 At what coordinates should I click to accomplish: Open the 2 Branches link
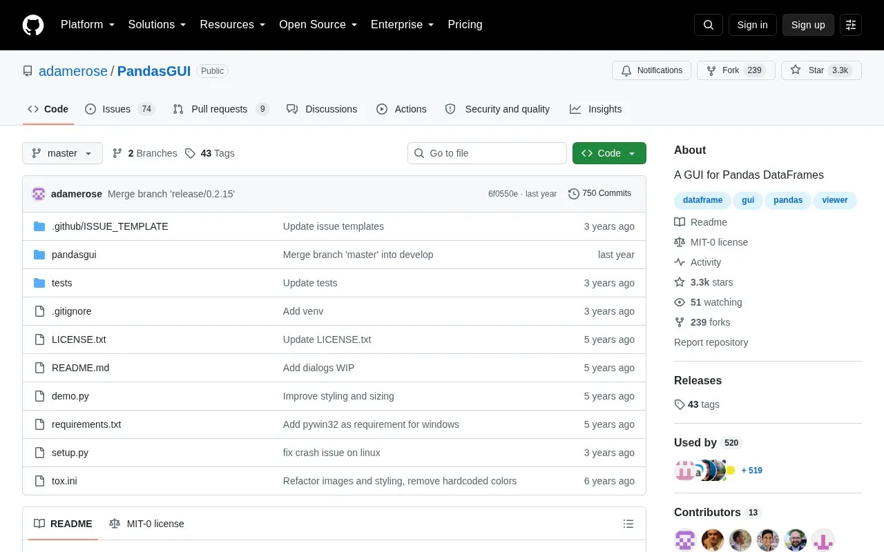tap(145, 153)
